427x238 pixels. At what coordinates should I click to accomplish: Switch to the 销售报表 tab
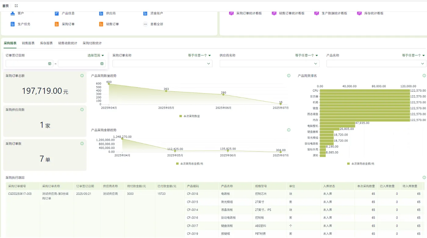pyautogui.click(x=28, y=43)
